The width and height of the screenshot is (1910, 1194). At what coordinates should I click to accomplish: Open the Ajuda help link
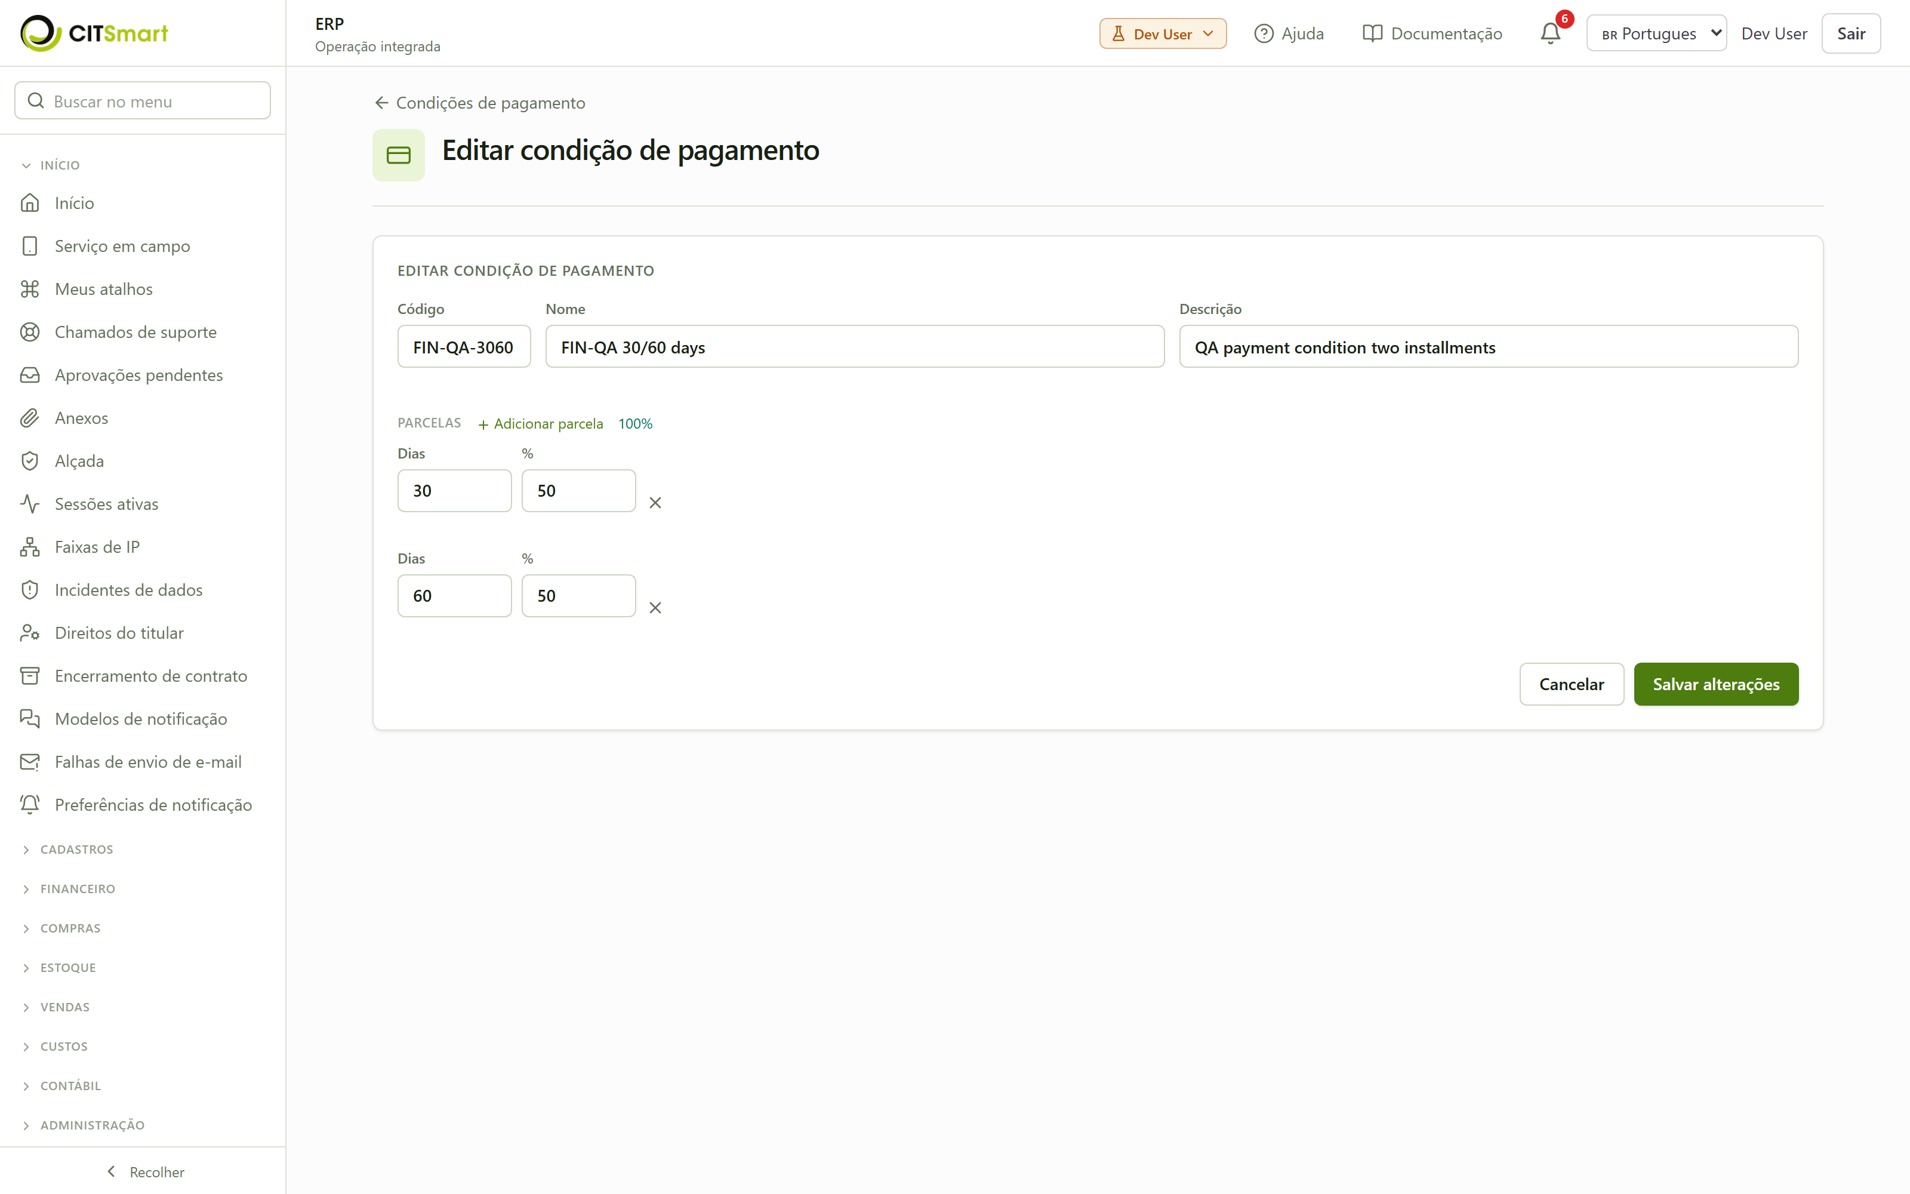1289,33
